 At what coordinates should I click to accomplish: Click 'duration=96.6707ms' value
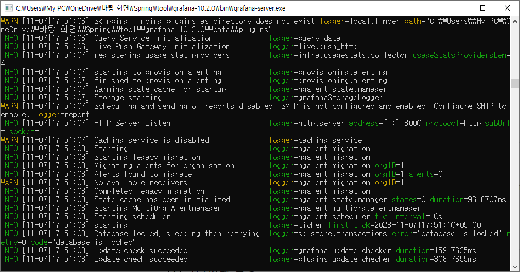pyautogui.click(x=468, y=200)
